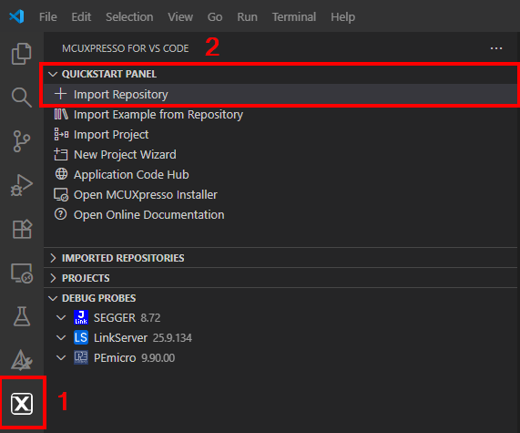The image size is (520, 433).
Task: Click the Import Project tree icon
Action: point(61,134)
